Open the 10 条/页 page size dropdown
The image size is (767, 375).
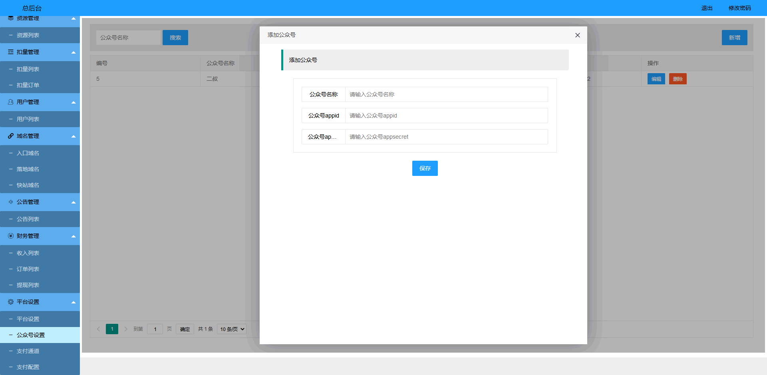pos(232,329)
